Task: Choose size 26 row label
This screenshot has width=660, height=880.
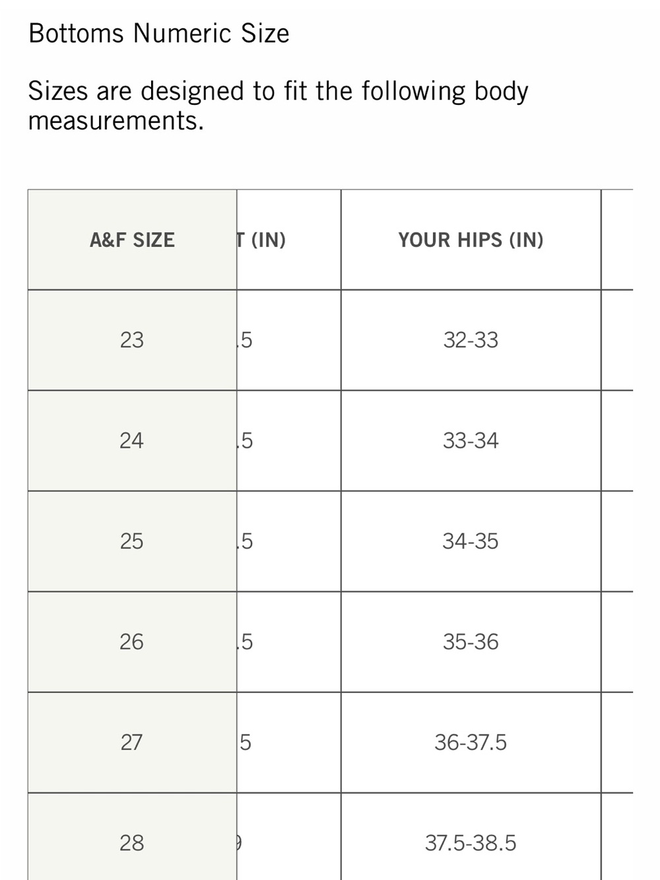Action: pyautogui.click(x=132, y=642)
